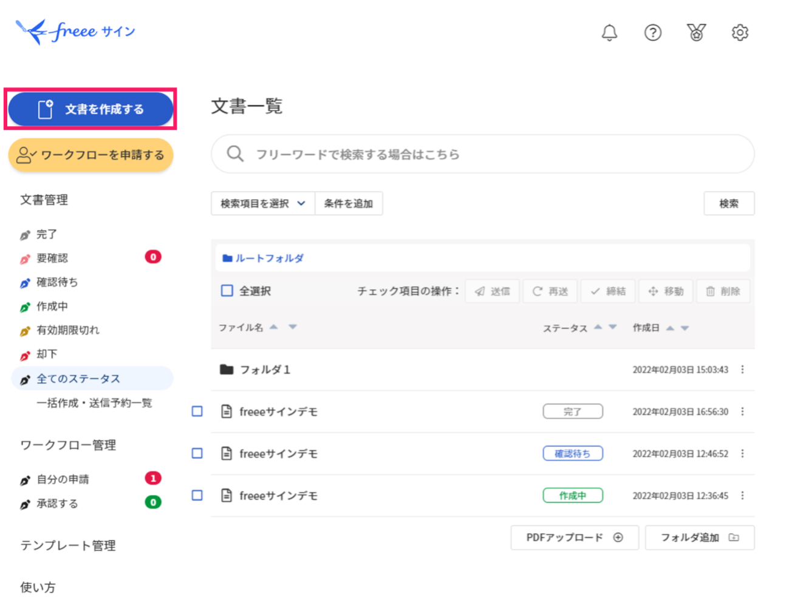Viewport: 792px width, 608px height.
Task: Click the 作成中 status badge
Action: [x=573, y=495]
